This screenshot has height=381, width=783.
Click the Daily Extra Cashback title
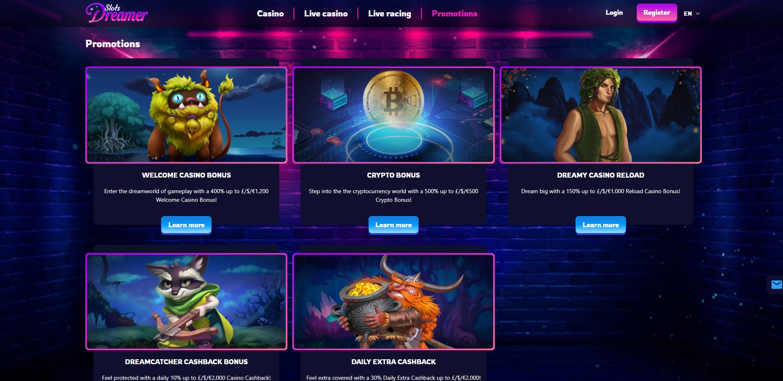click(x=394, y=362)
